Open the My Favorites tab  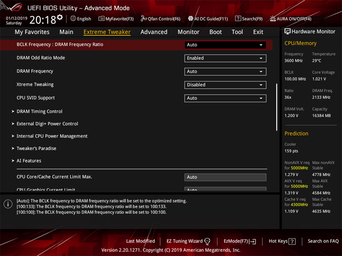32,32
